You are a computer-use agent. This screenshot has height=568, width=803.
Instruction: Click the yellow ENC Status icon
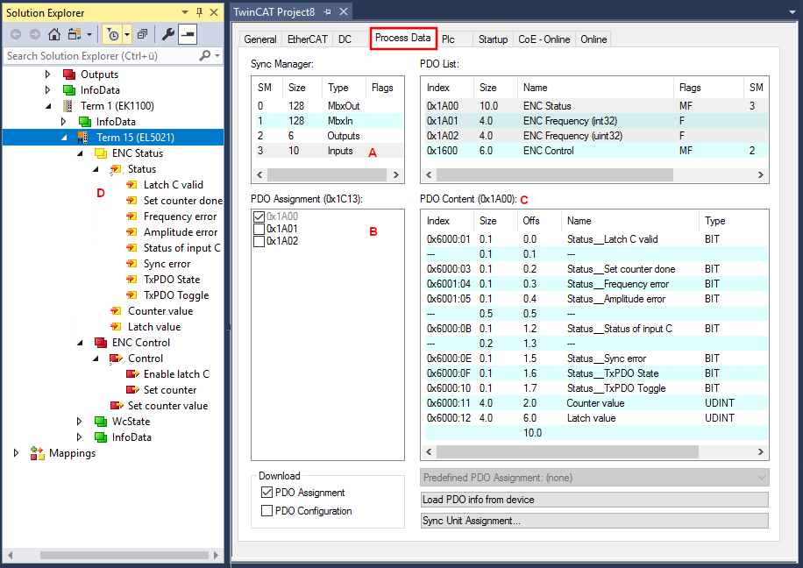(x=100, y=153)
